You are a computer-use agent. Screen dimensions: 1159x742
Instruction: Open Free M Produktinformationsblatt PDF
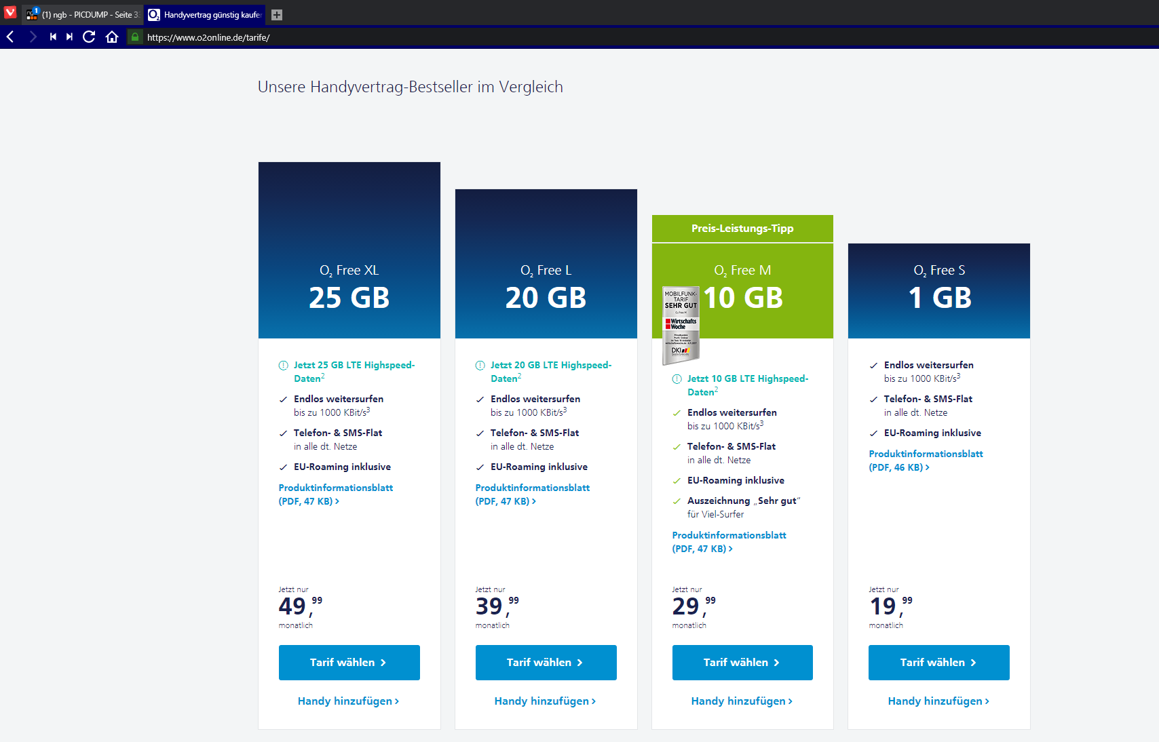coord(729,542)
